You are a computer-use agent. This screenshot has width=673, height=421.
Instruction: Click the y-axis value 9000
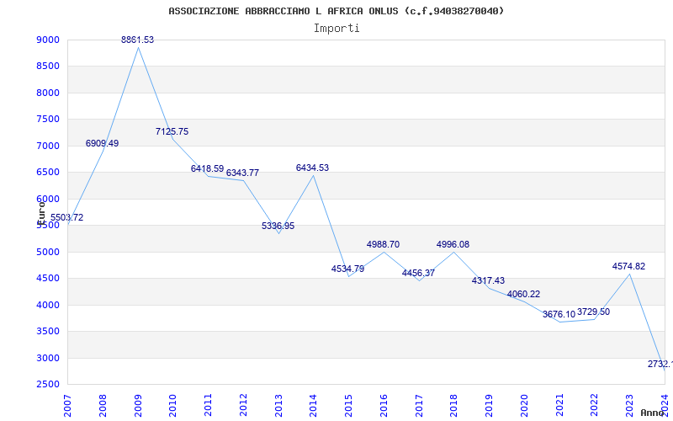click(48, 40)
